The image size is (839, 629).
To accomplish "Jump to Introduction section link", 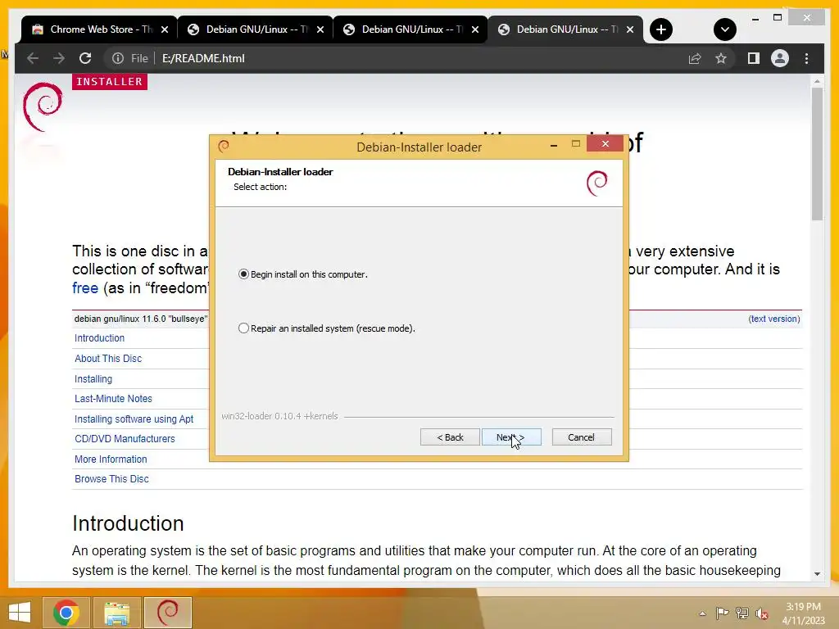I will coord(99,338).
